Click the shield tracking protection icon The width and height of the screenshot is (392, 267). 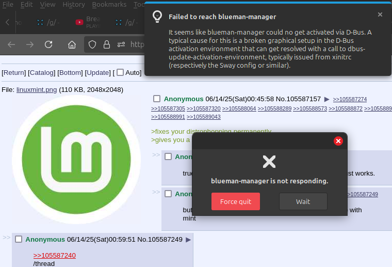point(92,44)
